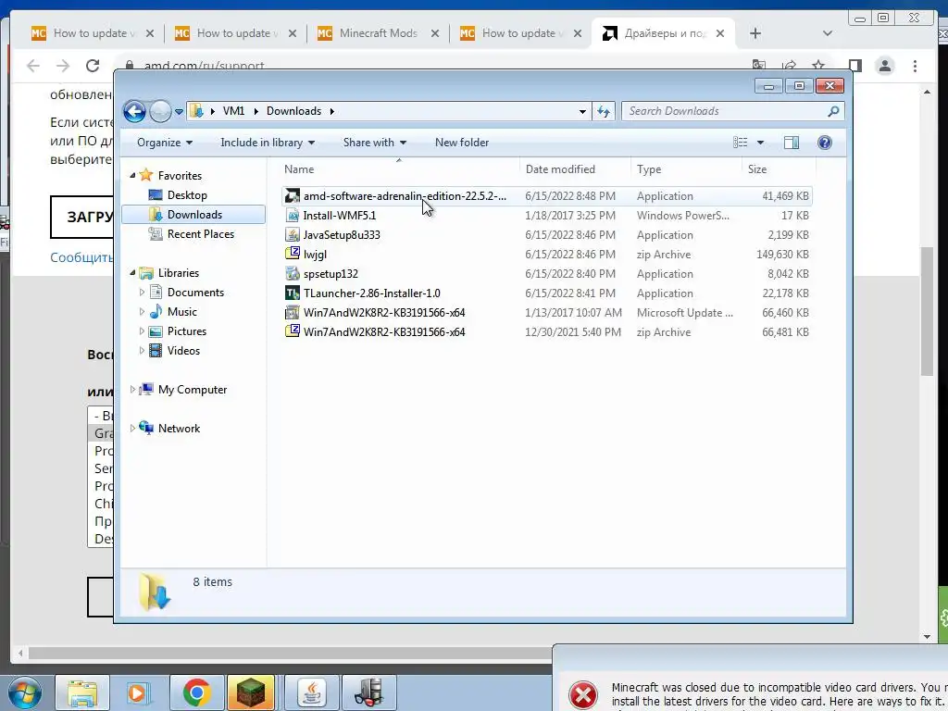Viewport: 948px width, 711px height.
Task: Select the Install-WMF5.1 script icon
Action: 293,215
